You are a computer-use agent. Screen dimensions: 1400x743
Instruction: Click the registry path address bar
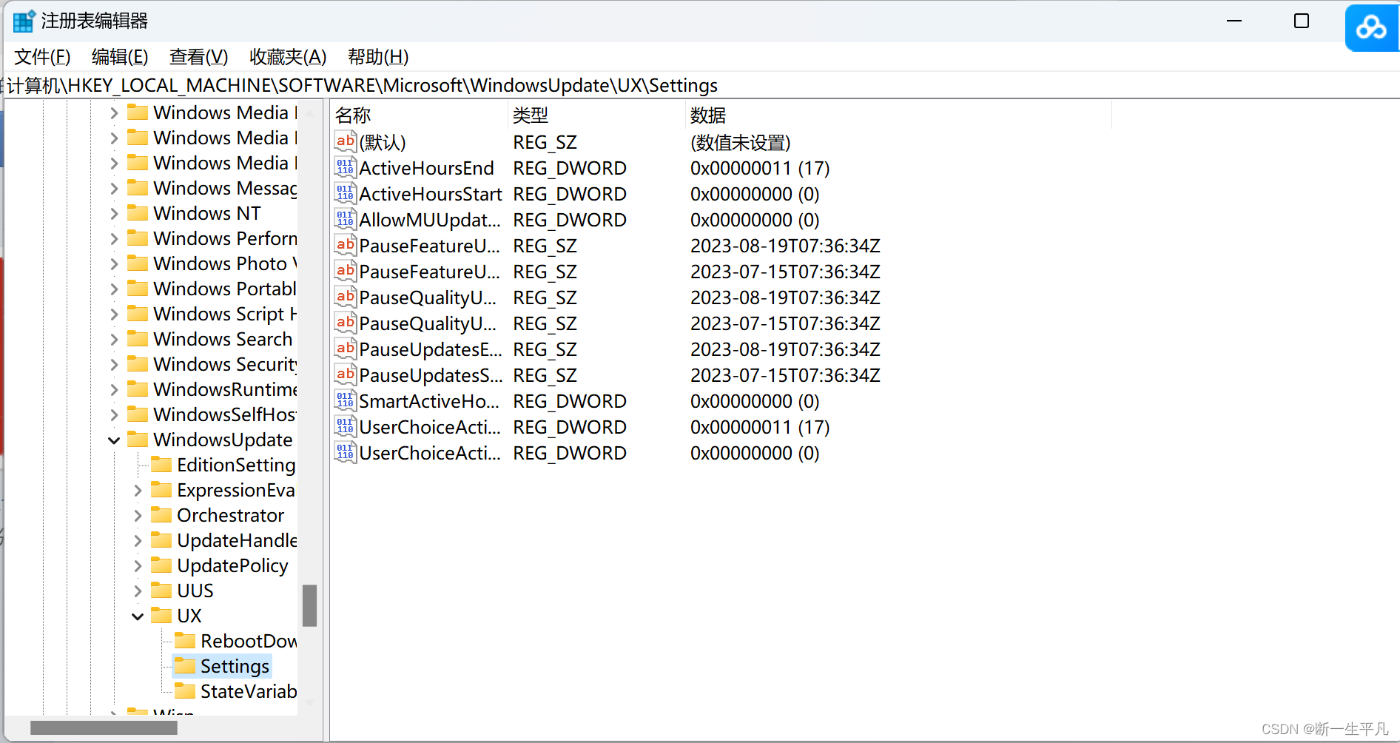(x=700, y=85)
